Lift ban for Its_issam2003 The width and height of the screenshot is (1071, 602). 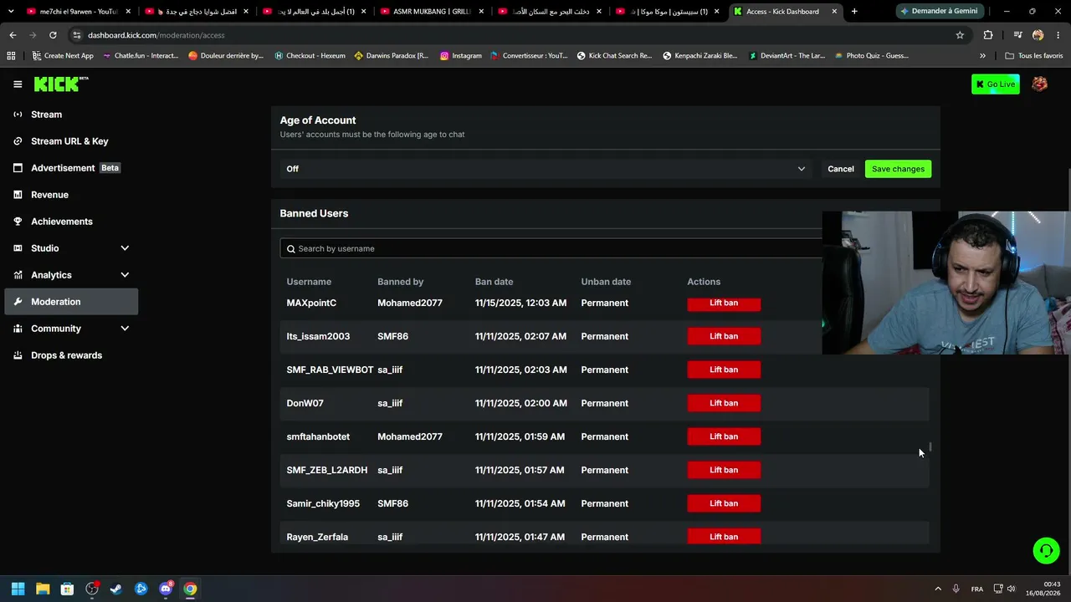point(724,336)
